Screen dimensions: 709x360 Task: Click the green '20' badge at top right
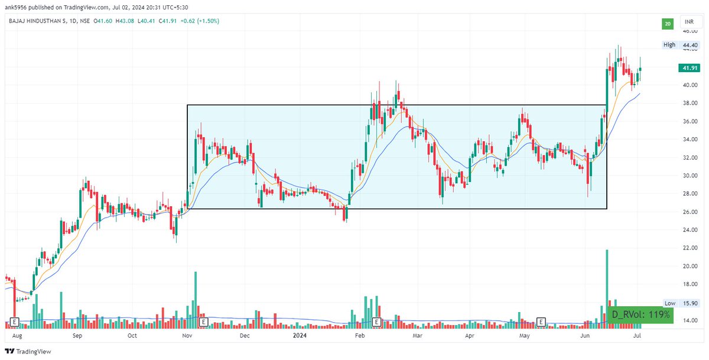(x=667, y=24)
